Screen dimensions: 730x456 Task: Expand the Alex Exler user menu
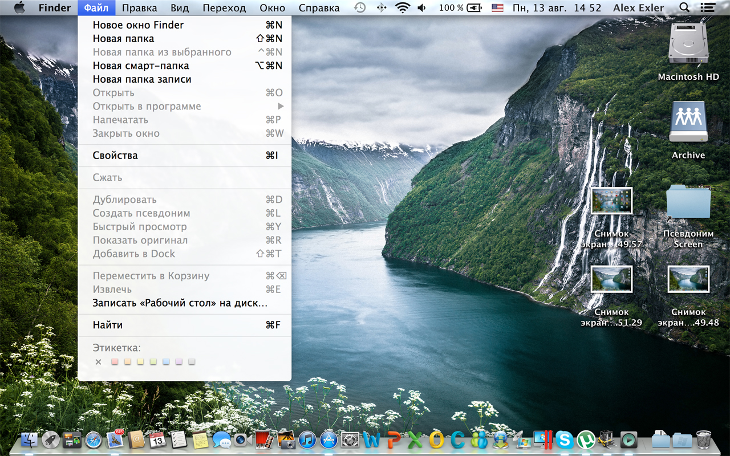638,8
